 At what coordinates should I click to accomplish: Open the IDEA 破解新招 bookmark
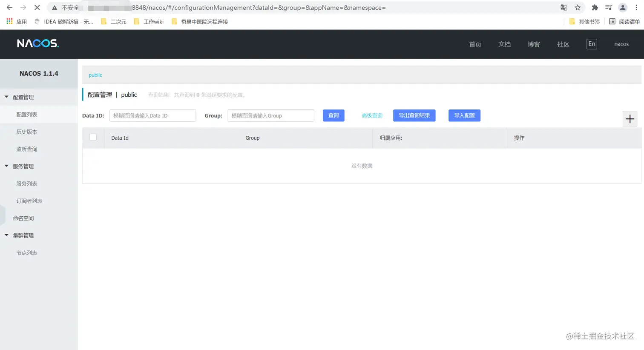(63, 21)
